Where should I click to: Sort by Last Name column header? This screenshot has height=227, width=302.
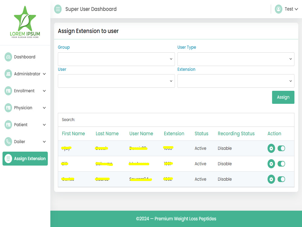107,133
